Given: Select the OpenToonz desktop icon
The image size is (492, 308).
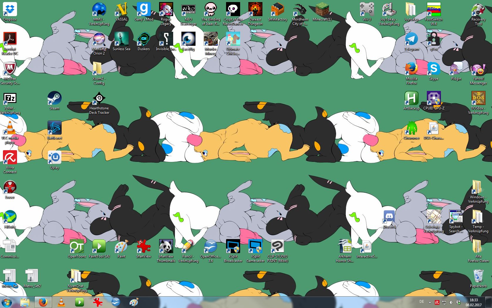Looking at the screenshot, I should (77, 249).
